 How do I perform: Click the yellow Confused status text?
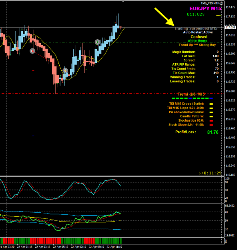199,37
